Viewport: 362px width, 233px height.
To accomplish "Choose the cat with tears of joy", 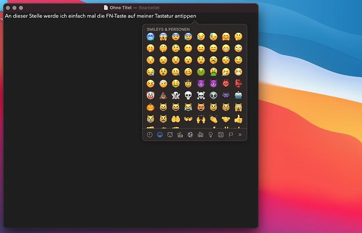I will (188, 107).
